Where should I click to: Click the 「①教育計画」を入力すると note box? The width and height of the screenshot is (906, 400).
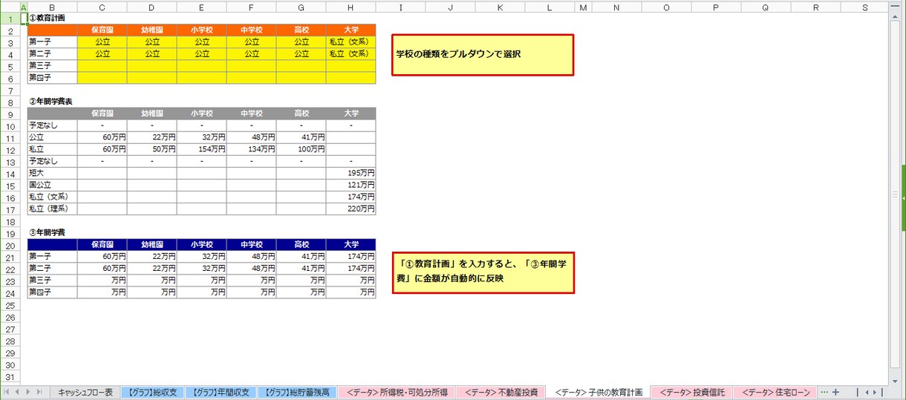point(483,272)
